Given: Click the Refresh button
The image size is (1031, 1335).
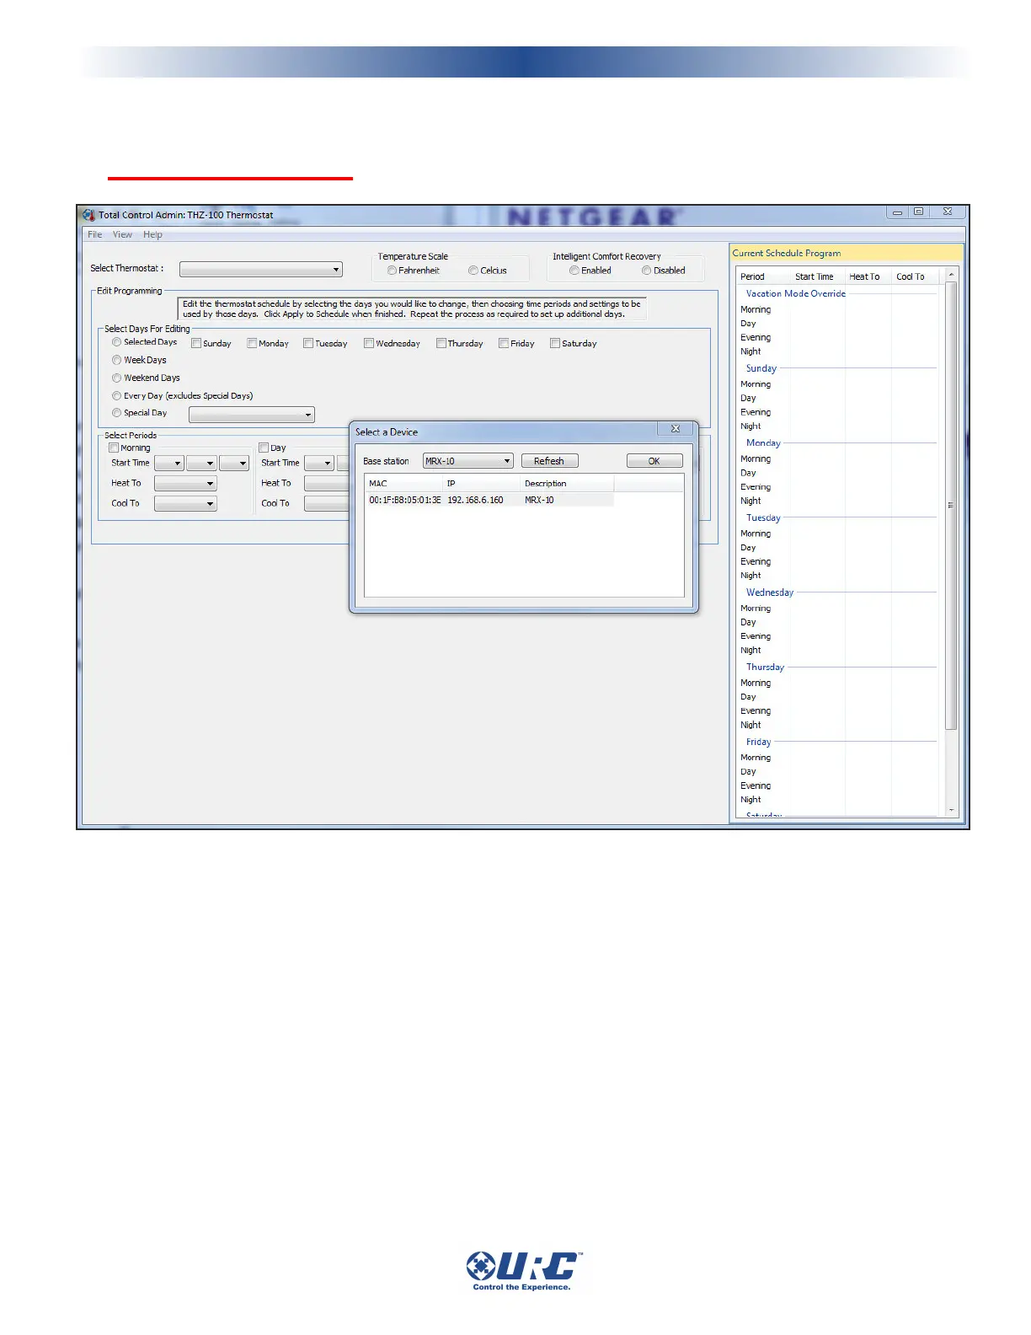Looking at the screenshot, I should coord(549,461).
